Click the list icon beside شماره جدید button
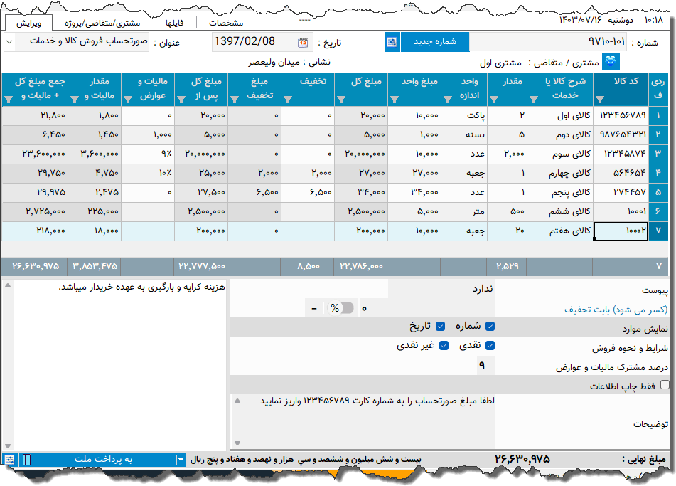 point(392,42)
